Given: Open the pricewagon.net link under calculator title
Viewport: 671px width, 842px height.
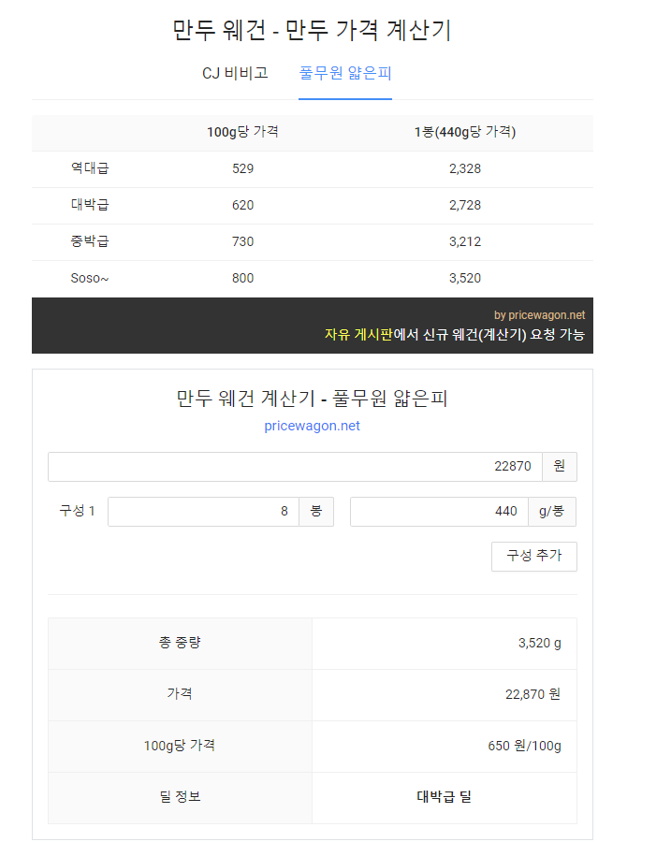Looking at the screenshot, I should (x=313, y=426).
